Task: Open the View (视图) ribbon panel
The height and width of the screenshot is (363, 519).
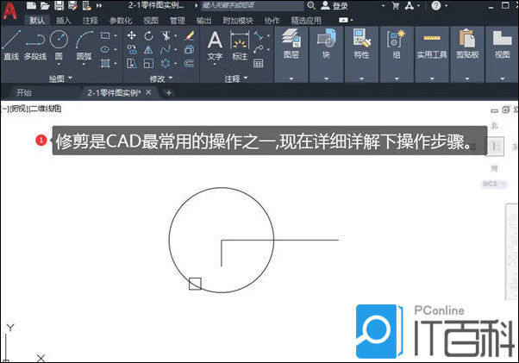Action: (503, 44)
